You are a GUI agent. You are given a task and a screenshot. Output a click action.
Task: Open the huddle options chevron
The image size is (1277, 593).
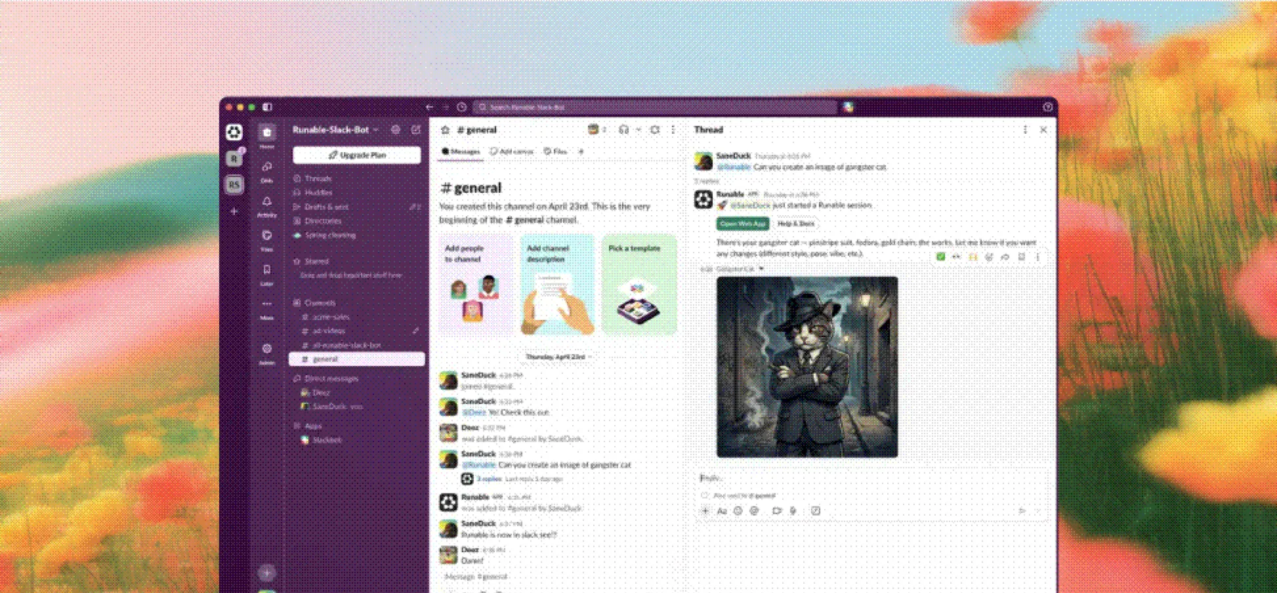pyautogui.click(x=638, y=130)
